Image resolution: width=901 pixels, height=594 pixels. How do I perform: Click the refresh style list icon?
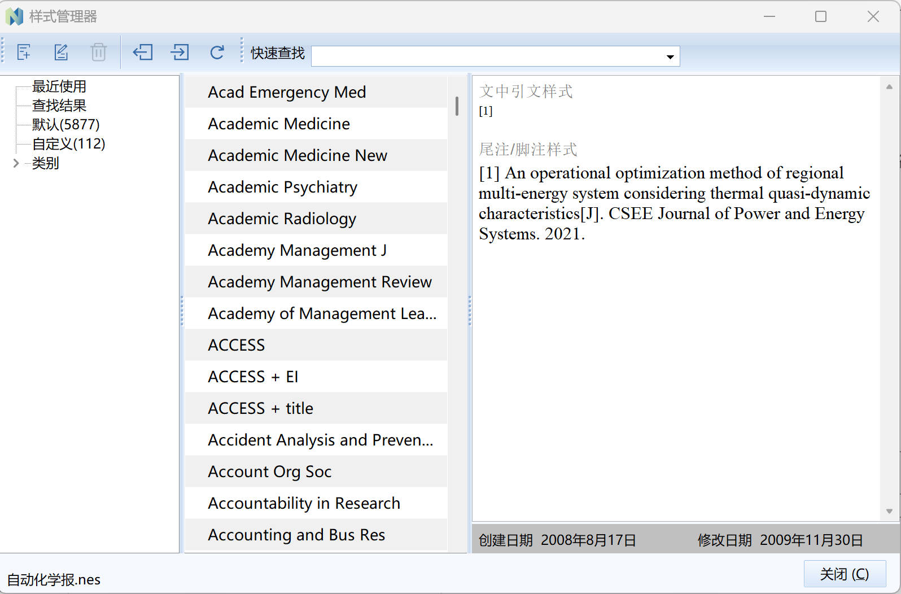[x=217, y=53]
